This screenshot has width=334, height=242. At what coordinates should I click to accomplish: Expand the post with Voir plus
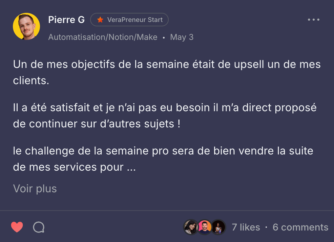click(x=35, y=189)
